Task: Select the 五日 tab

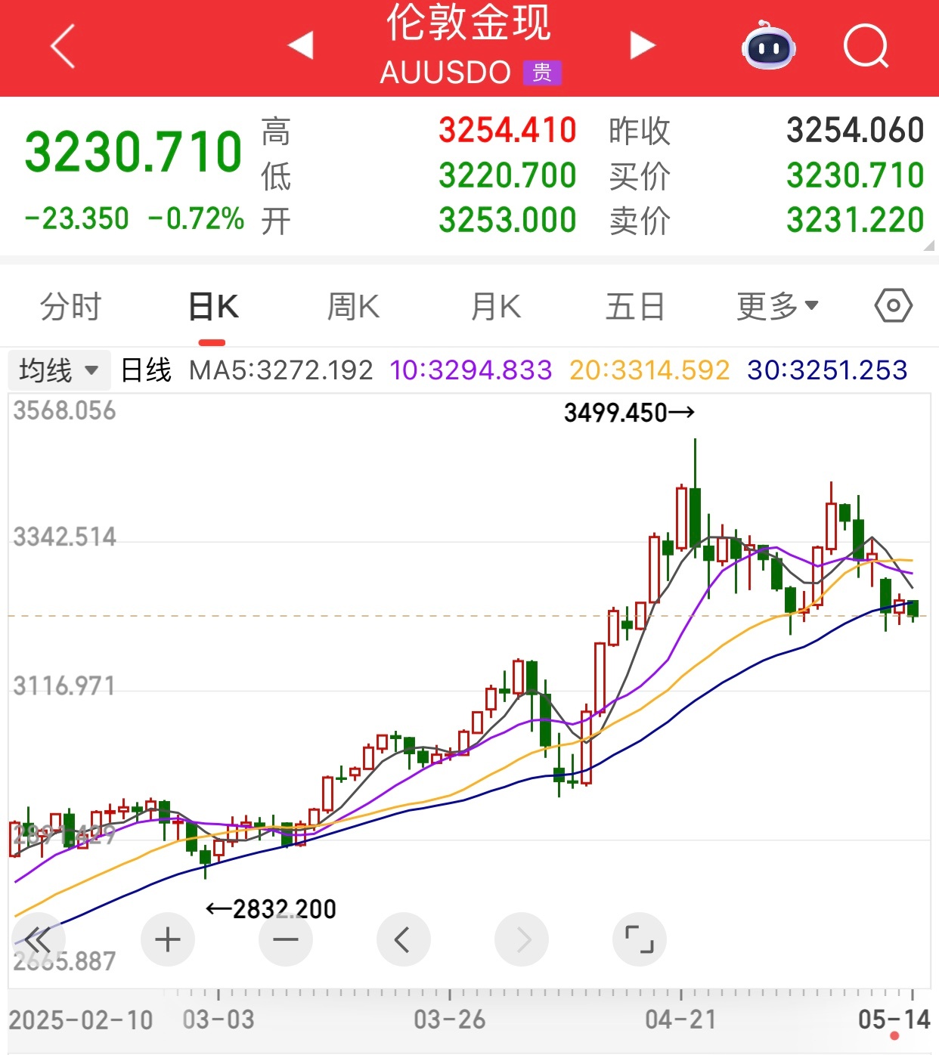Action: [635, 307]
